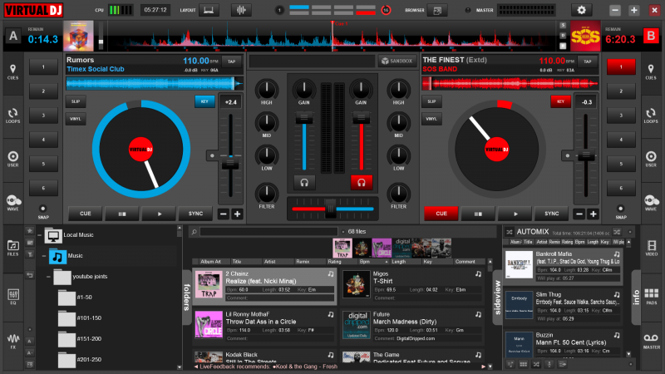Open Cues panel on deck B

click(651, 72)
